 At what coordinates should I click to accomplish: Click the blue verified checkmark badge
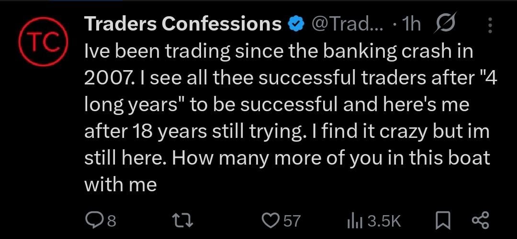coord(295,24)
